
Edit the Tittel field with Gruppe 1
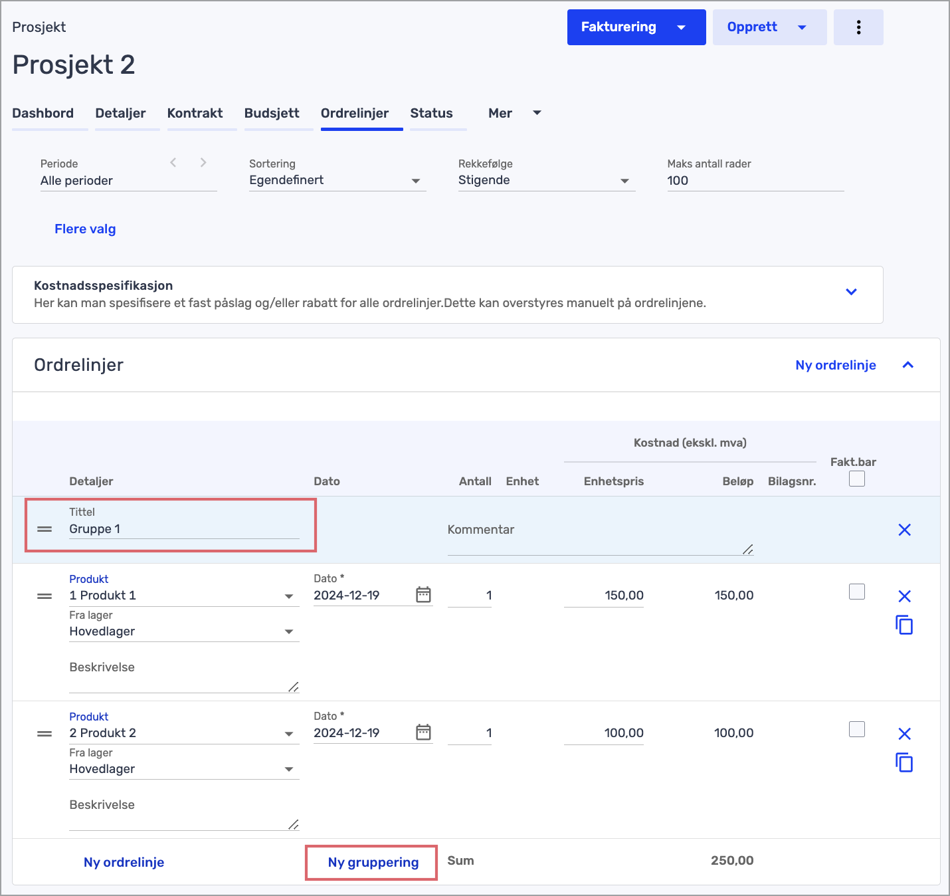pos(184,529)
